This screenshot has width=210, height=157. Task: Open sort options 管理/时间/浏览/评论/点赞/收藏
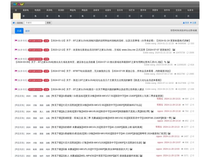pyautogui.click(x=183, y=31)
